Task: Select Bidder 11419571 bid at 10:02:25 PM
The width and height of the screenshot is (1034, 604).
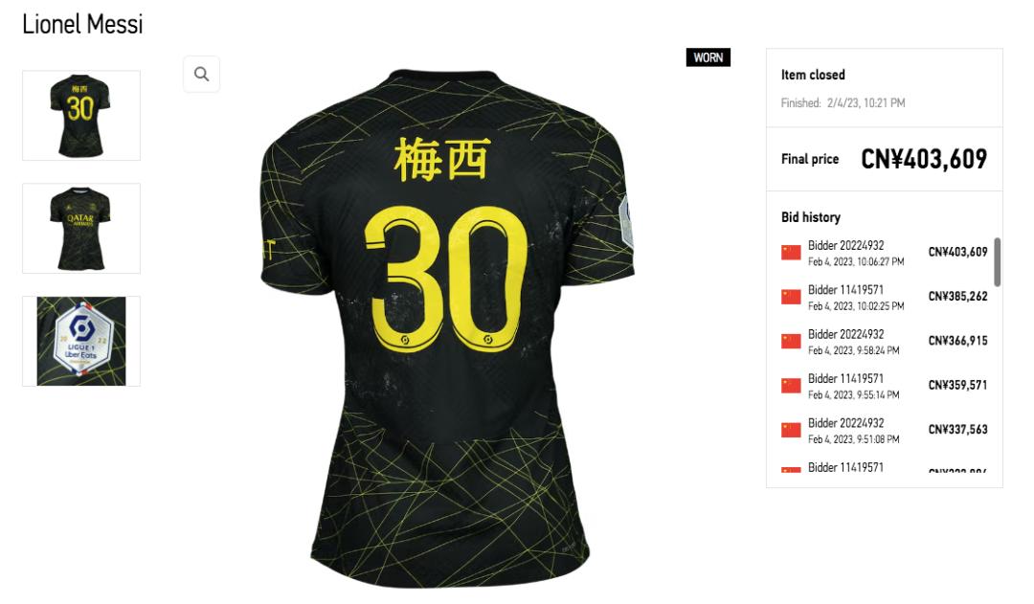Action: (x=885, y=297)
